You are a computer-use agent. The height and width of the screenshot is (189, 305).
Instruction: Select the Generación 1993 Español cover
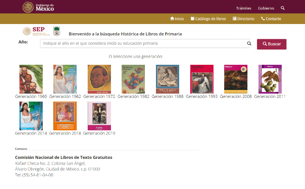[x=202, y=79]
